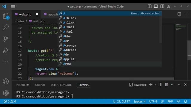Choose 'Applet' suggestion
This screenshot has width=191, height=107.
pyautogui.click(x=110, y=59)
